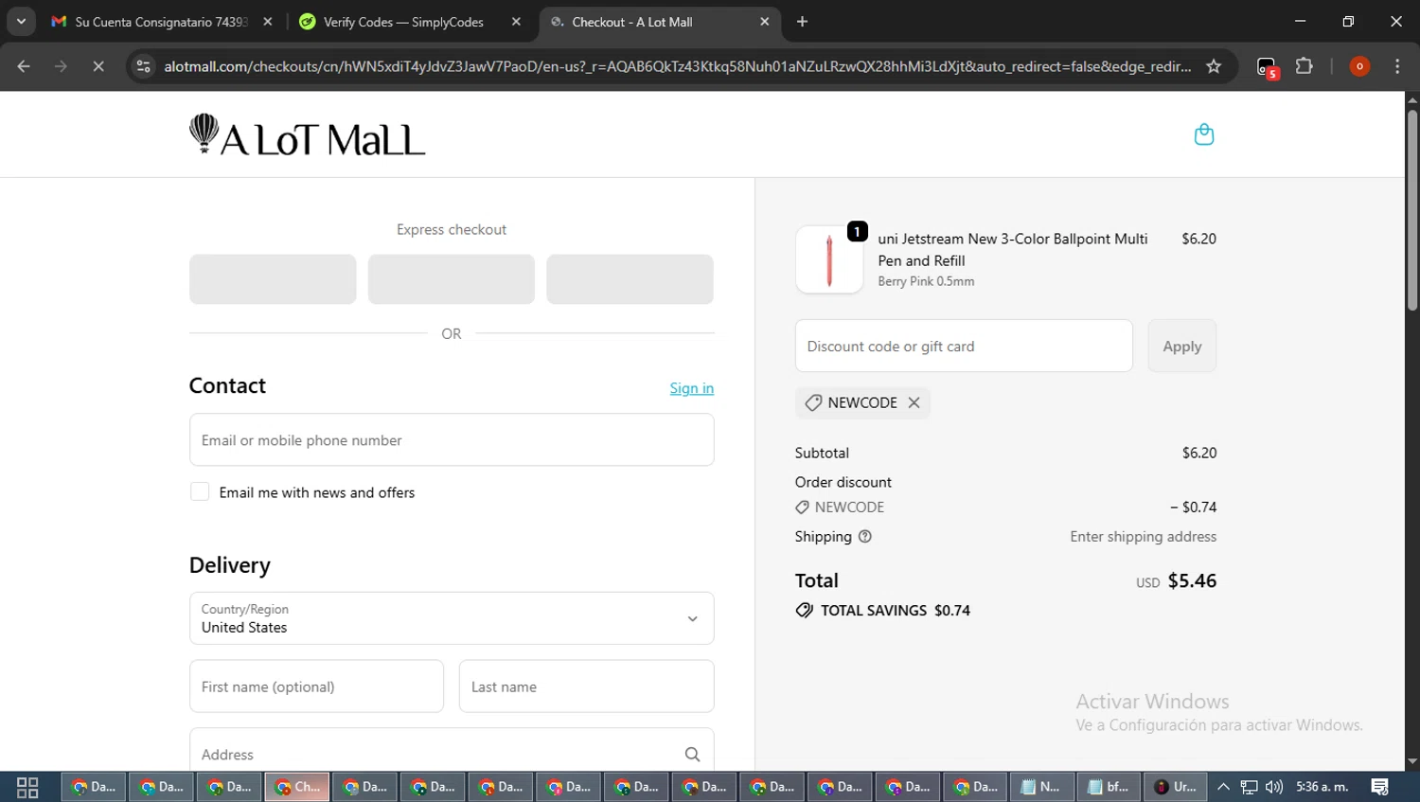This screenshot has height=802, width=1420.
Task: Bookmark this page with the star icon
Action: pyautogui.click(x=1214, y=66)
